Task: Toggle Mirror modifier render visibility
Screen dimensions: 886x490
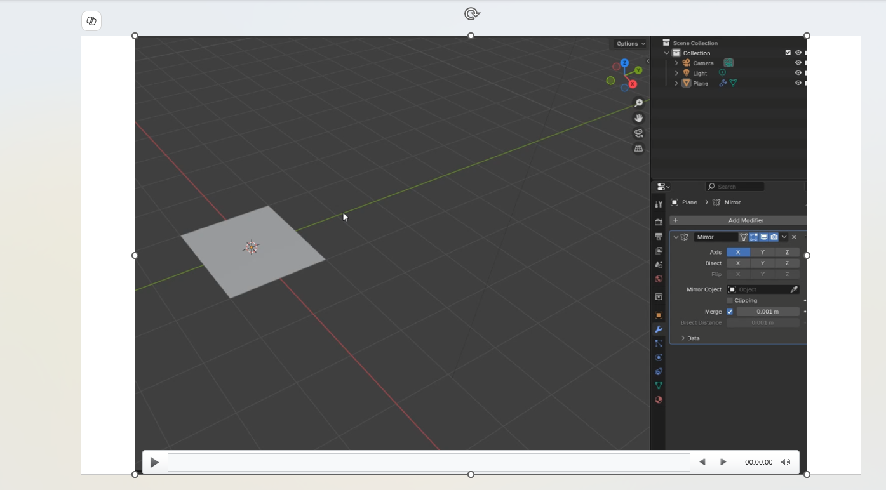Action: click(774, 237)
